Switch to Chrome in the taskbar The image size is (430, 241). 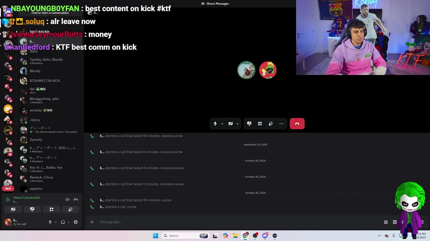tap(245, 236)
